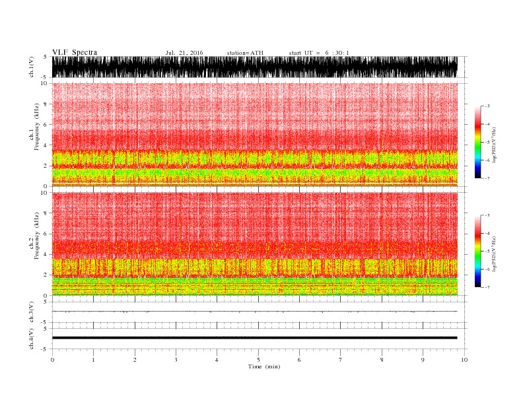Click the "6" kHz tick on ch.1 frequency axis
The image size is (523, 404).
[46, 125]
